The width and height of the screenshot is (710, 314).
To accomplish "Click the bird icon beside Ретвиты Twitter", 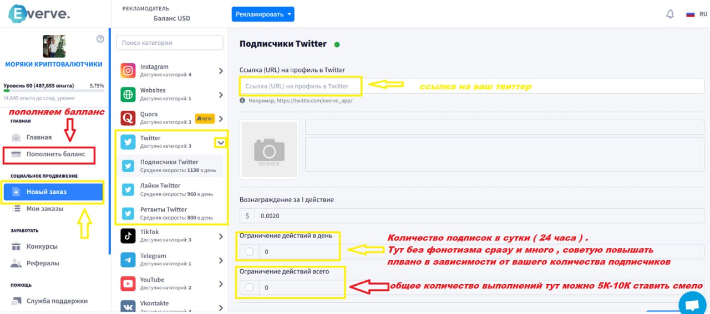I will coord(128,213).
